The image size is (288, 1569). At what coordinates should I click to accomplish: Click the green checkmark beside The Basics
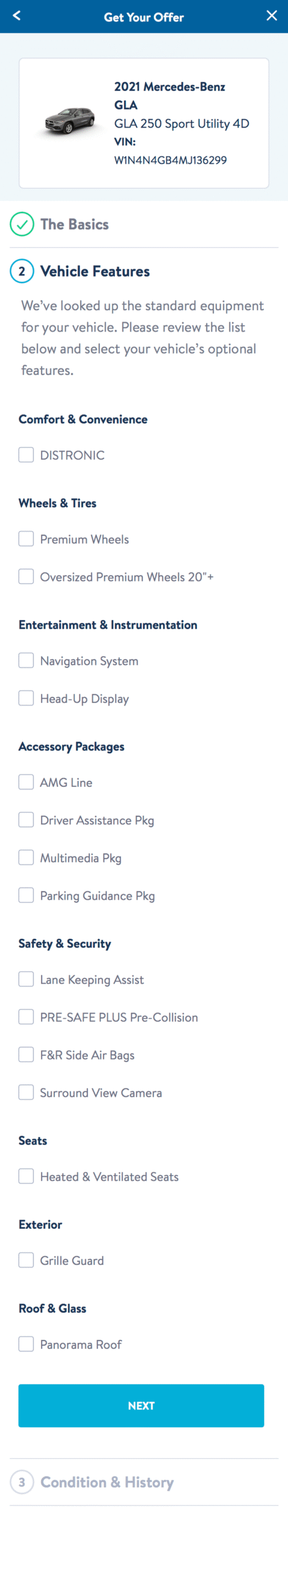pyautogui.click(x=22, y=224)
